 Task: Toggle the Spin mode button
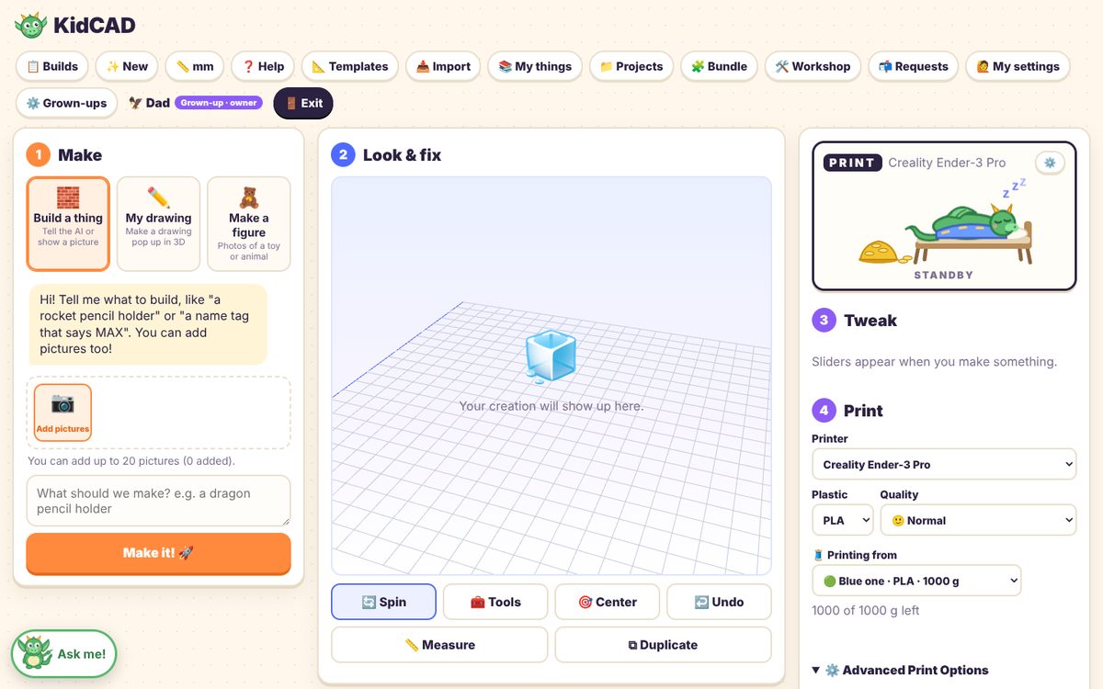pyautogui.click(x=383, y=602)
